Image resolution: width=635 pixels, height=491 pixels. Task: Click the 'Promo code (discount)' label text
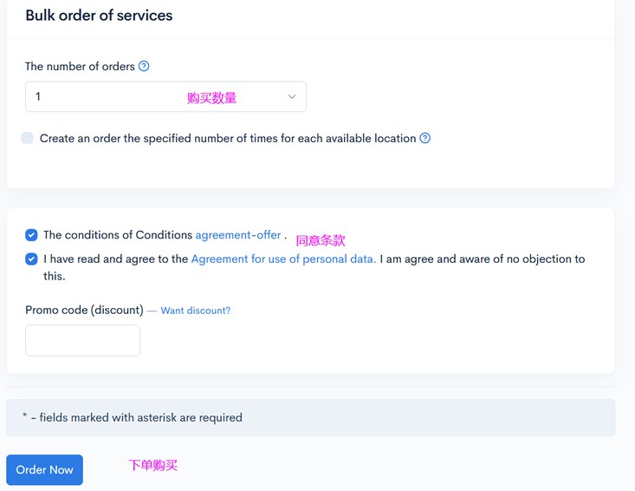(84, 310)
